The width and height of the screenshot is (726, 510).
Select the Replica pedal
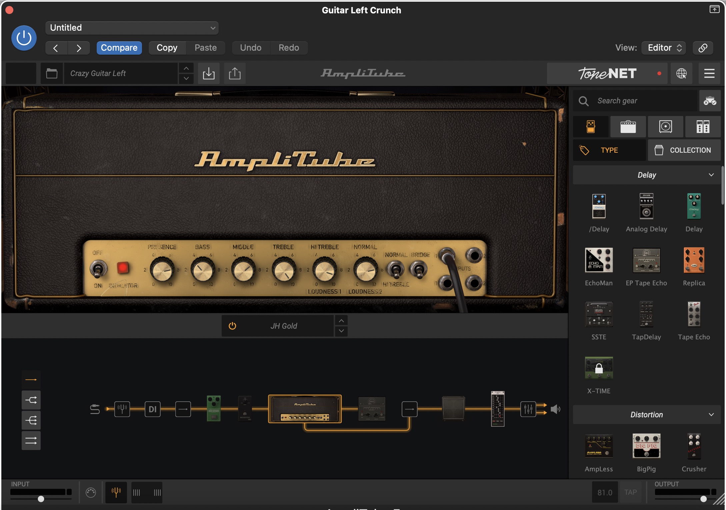click(x=694, y=260)
